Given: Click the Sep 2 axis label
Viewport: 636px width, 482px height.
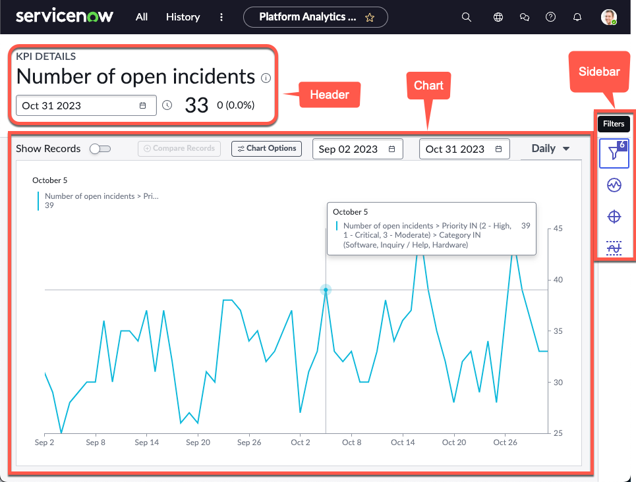Looking at the screenshot, I should (44, 442).
